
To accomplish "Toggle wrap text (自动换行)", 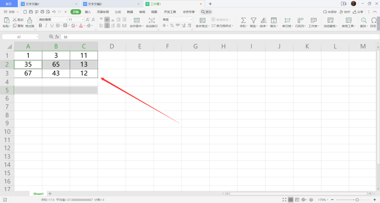I will click(152, 23).
